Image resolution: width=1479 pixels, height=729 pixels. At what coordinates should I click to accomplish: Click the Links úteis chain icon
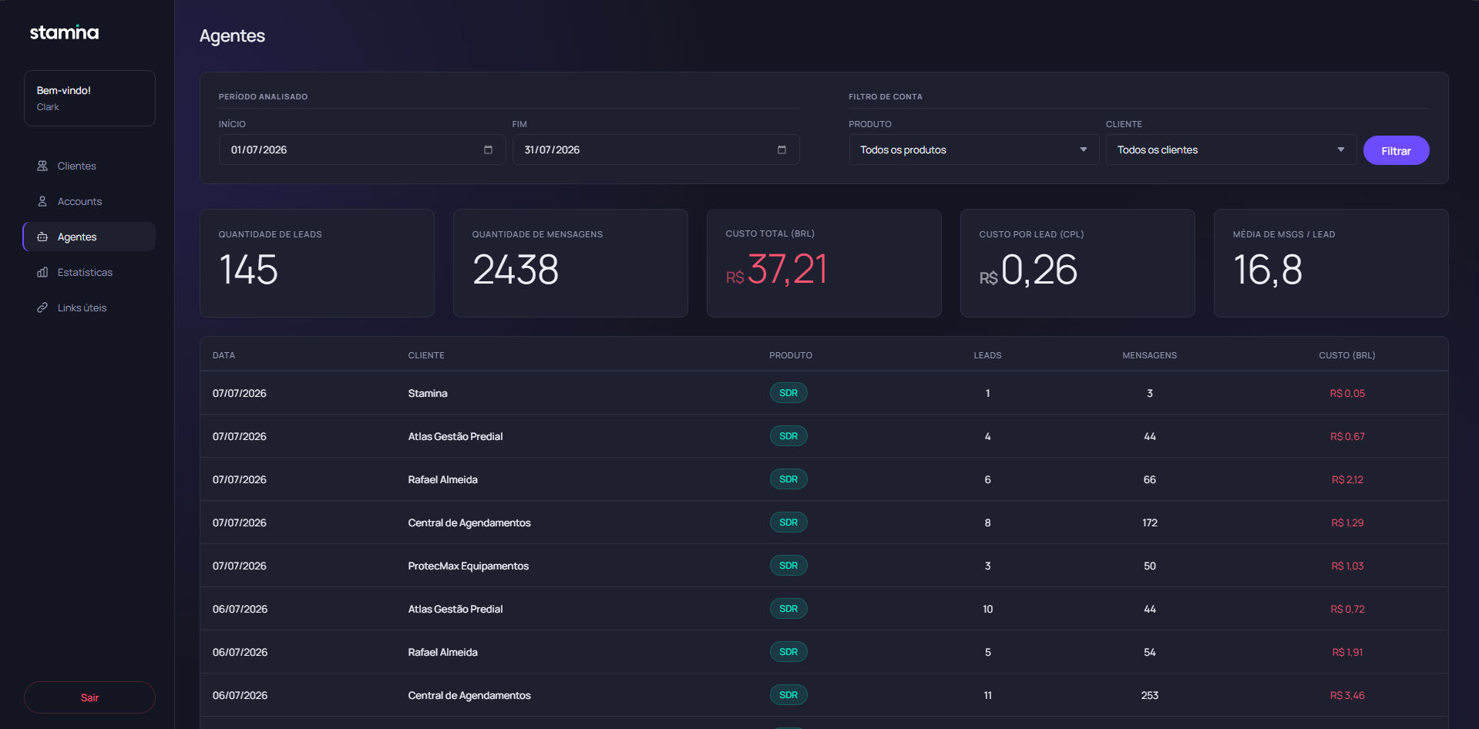42,307
